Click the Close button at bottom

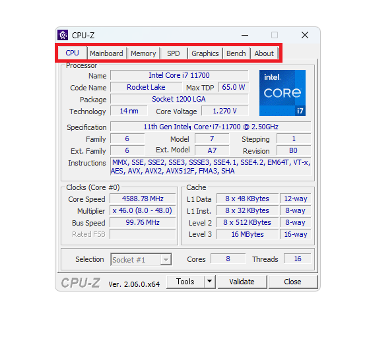click(x=293, y=282)
